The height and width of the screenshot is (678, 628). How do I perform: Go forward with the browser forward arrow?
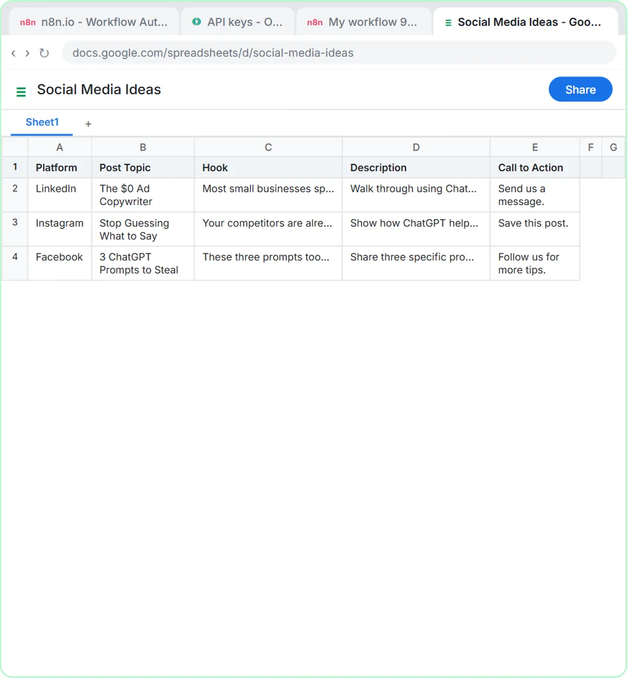click(x=27, y=53)
